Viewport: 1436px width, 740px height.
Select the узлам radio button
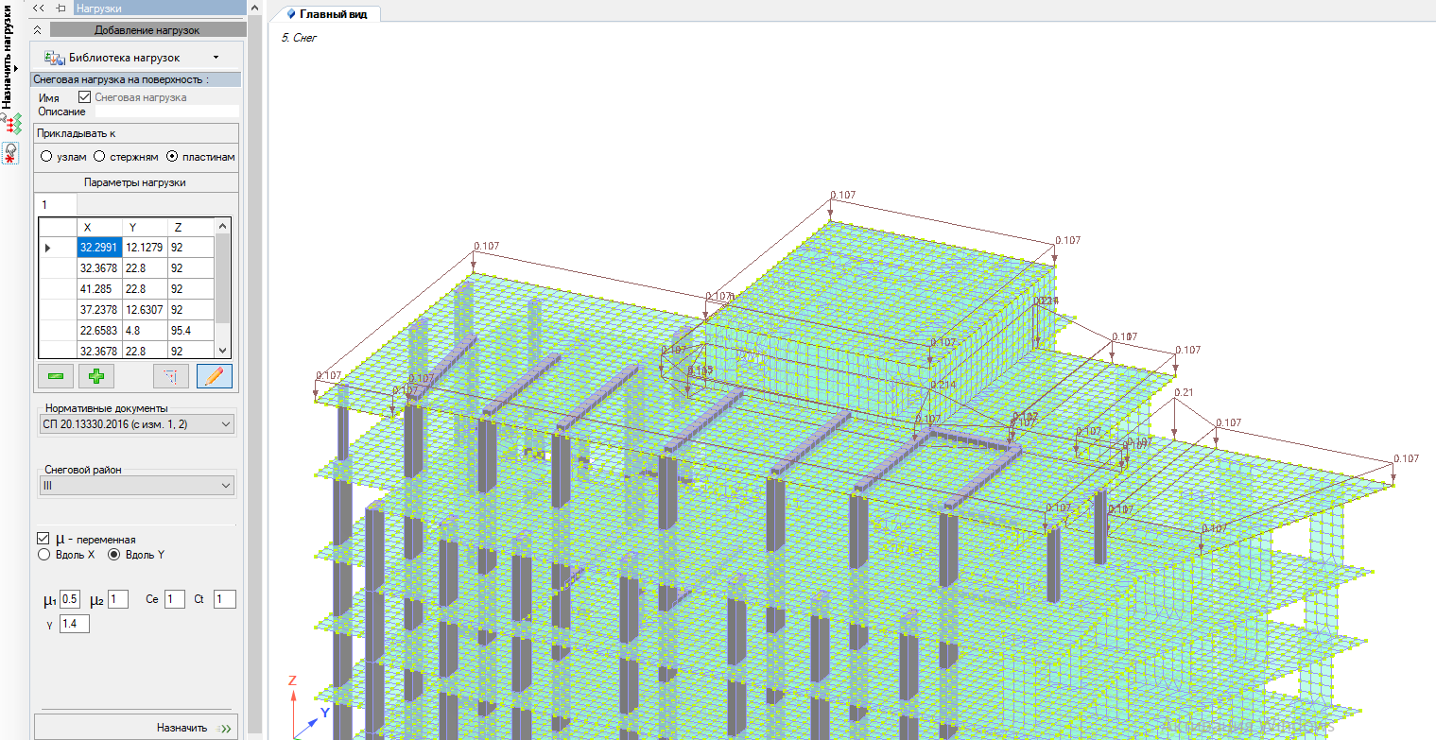click(x=45, y=157)
